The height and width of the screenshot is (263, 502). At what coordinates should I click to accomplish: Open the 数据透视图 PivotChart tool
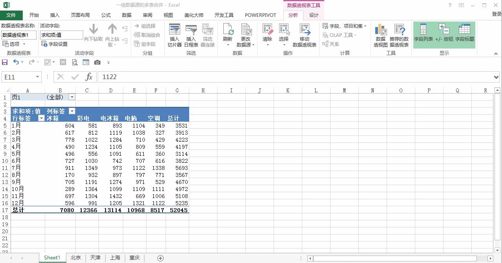point(381,35)
